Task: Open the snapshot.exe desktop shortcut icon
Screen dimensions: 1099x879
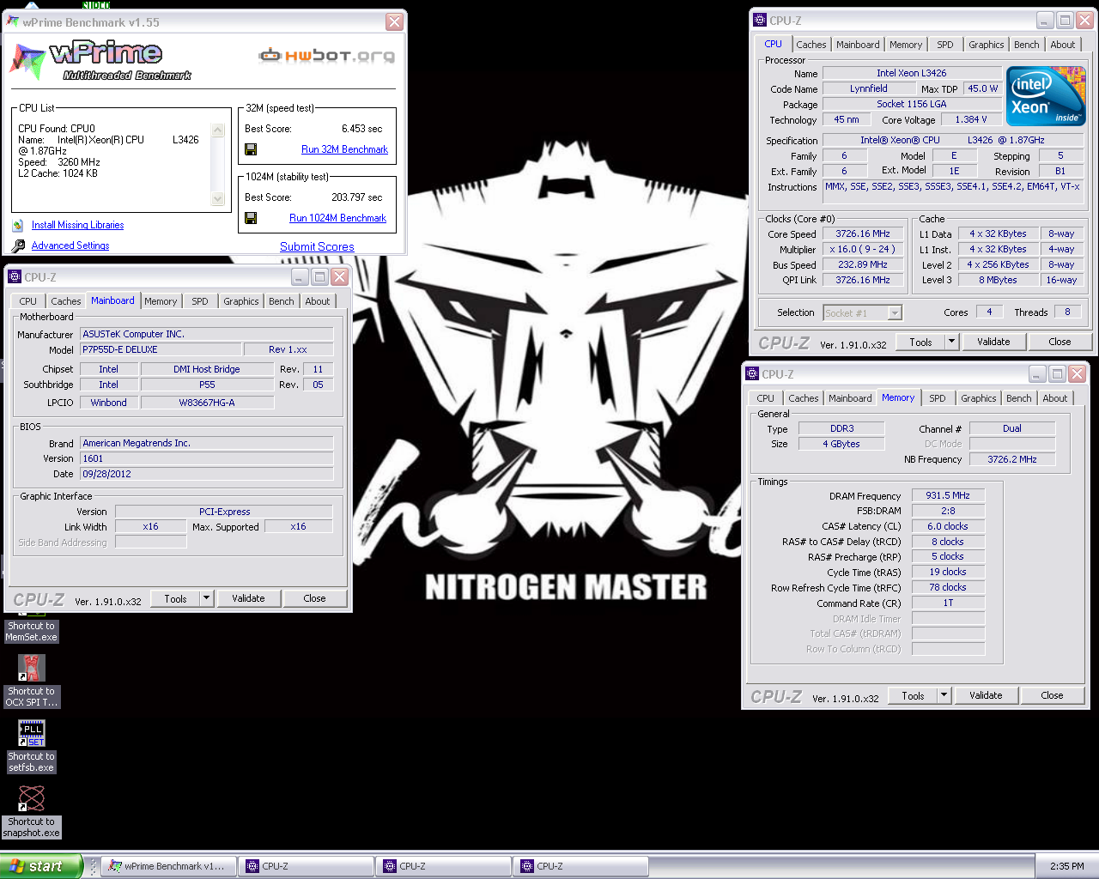Action: (32, 798)
